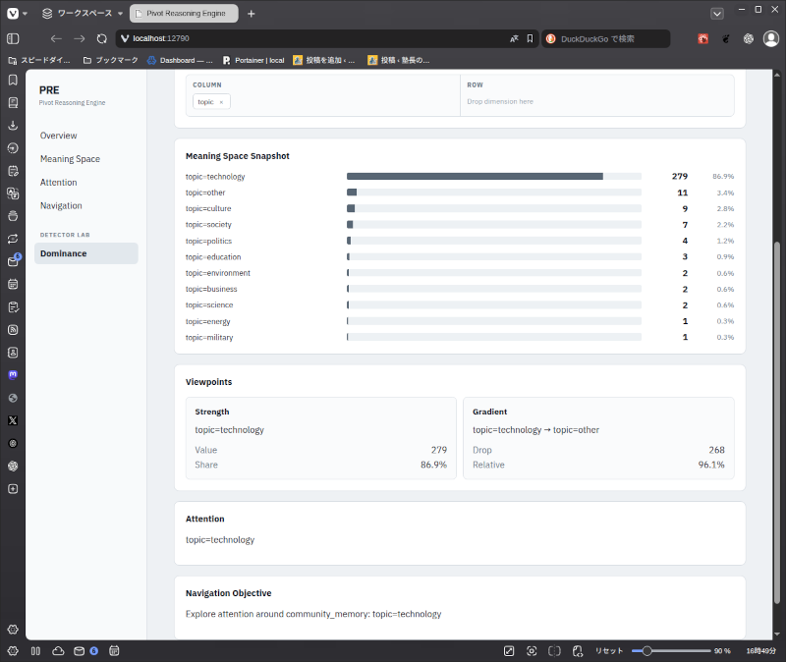Reload the page with the refresh icon

tap(102, 38)
